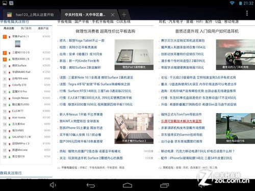The image size is (255, 191).
Task: Open the 安卓《植僵2》或10月发 link
Action: [x=86, y=54]
